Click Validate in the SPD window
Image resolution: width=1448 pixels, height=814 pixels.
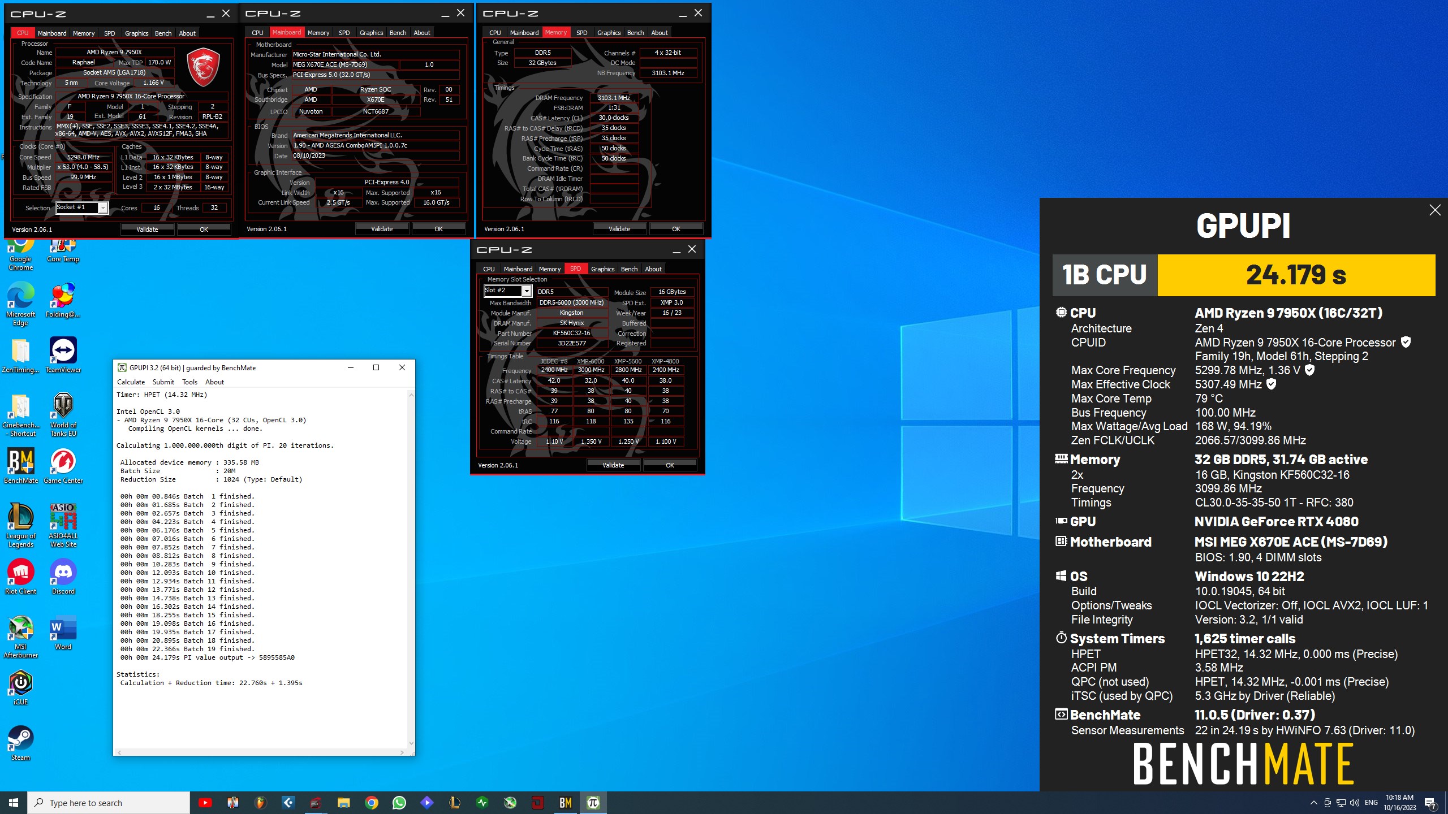613,465
